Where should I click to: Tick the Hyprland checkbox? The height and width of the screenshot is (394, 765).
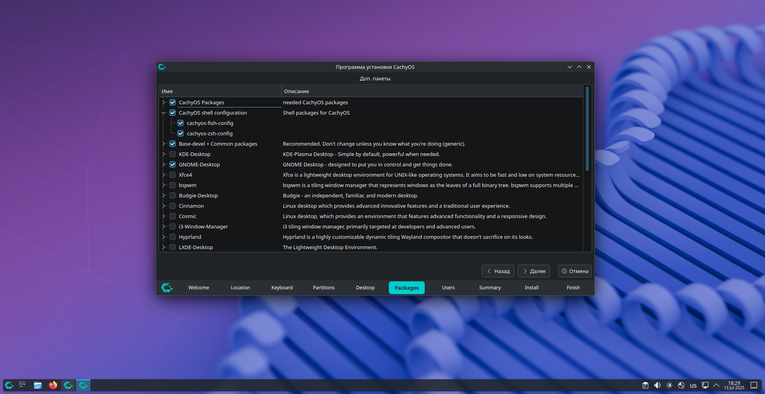point(172,237)
